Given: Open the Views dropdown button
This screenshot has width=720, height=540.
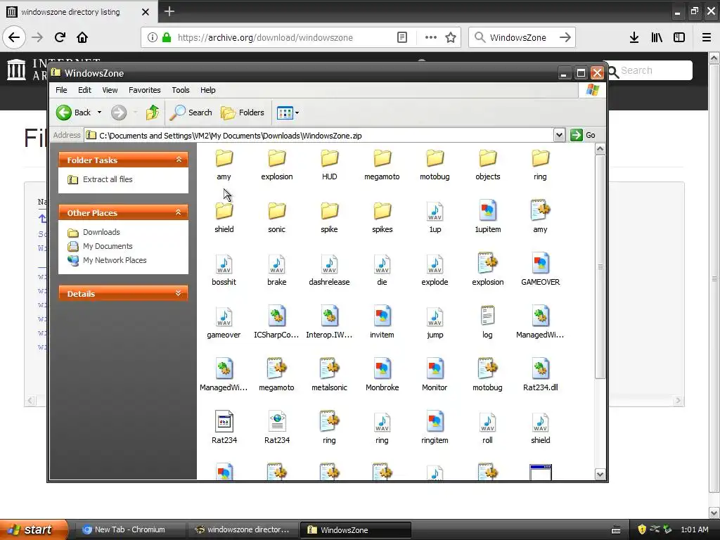Looking at the screenshot, I should click(x=288, y=112).
